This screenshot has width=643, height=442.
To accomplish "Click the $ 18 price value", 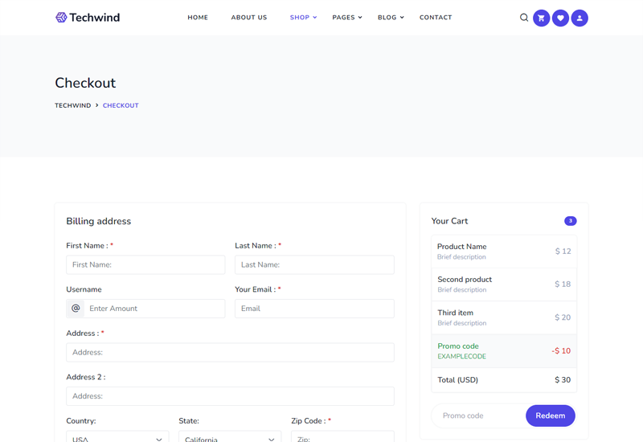I will click(x=563, y=284).
